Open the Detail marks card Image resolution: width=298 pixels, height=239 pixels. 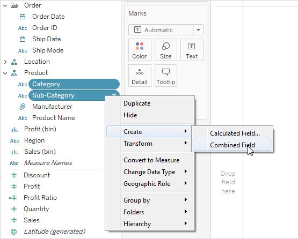tap(140, 76)
